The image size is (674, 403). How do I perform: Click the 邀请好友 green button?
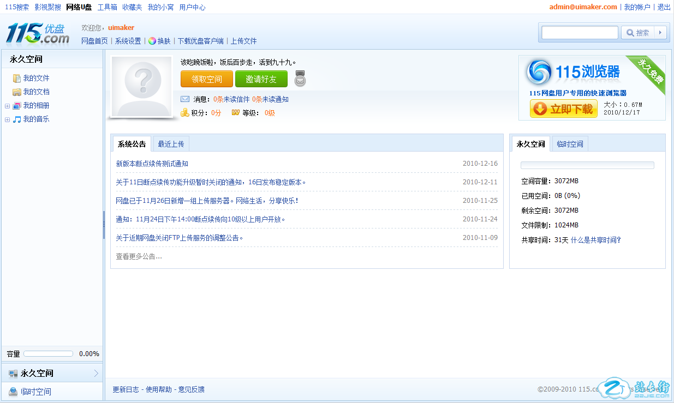pyautogui.click(x=261, y=79)
